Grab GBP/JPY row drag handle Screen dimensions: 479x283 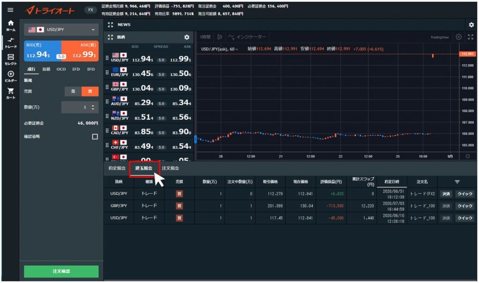tap(107, 87)
